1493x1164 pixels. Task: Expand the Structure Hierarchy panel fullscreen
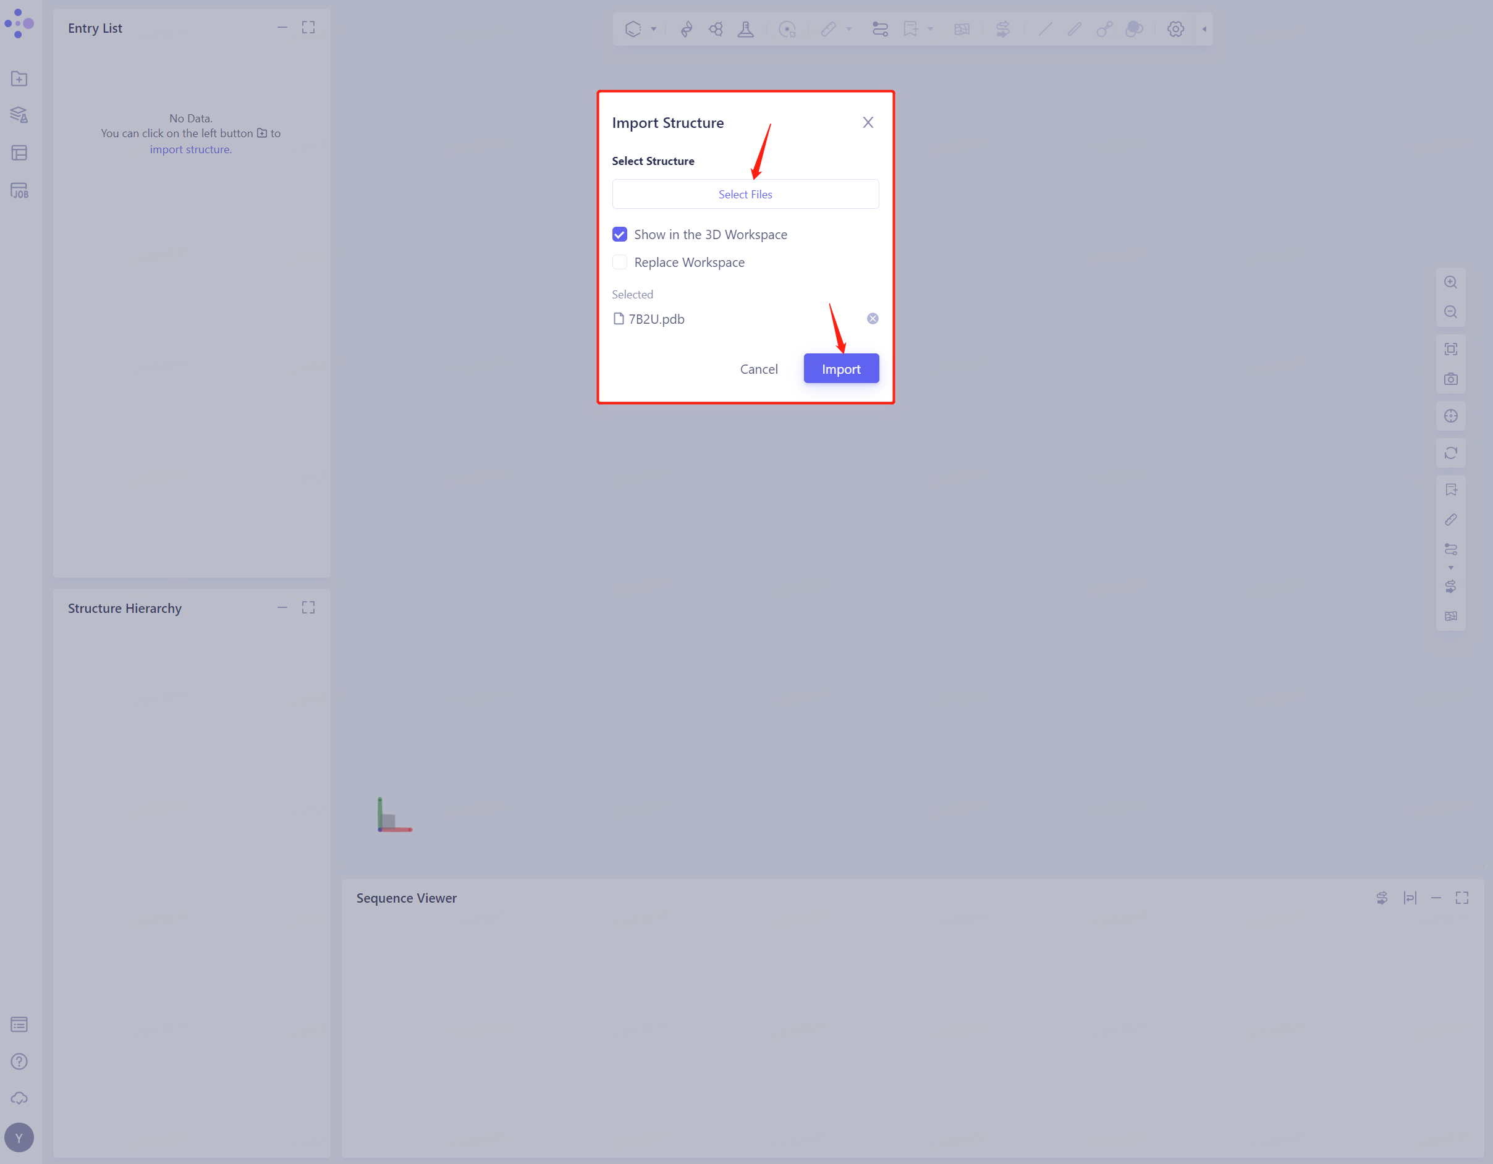tap(309, 608)
